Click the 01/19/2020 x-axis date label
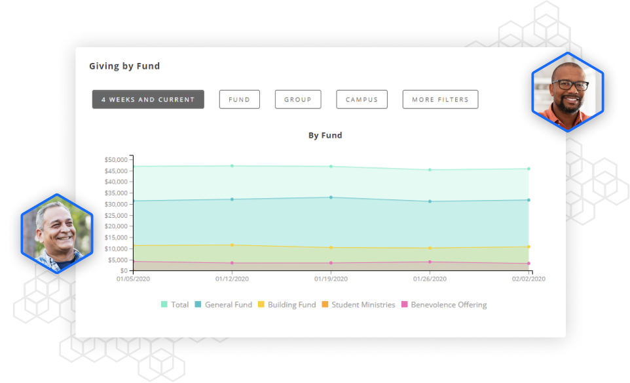 pyautogui.click(x=331, y=279)
